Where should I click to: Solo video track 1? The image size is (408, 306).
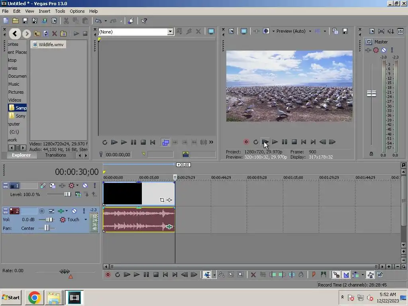(95, 186)
